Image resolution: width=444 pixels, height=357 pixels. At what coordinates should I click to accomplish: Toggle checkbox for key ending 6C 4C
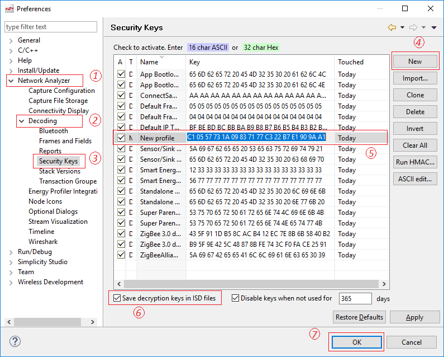coord(121,74)
